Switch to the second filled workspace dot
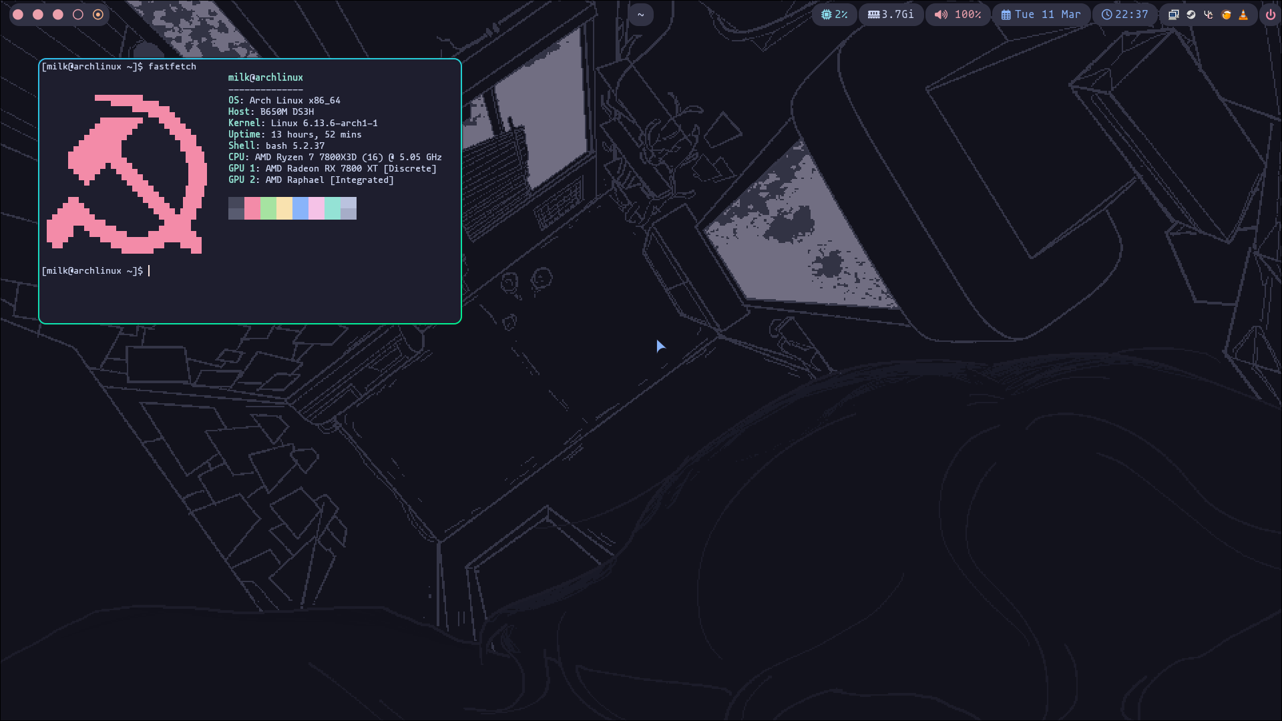The width and height of the screenshot is (1282, 721). point(38,15)
